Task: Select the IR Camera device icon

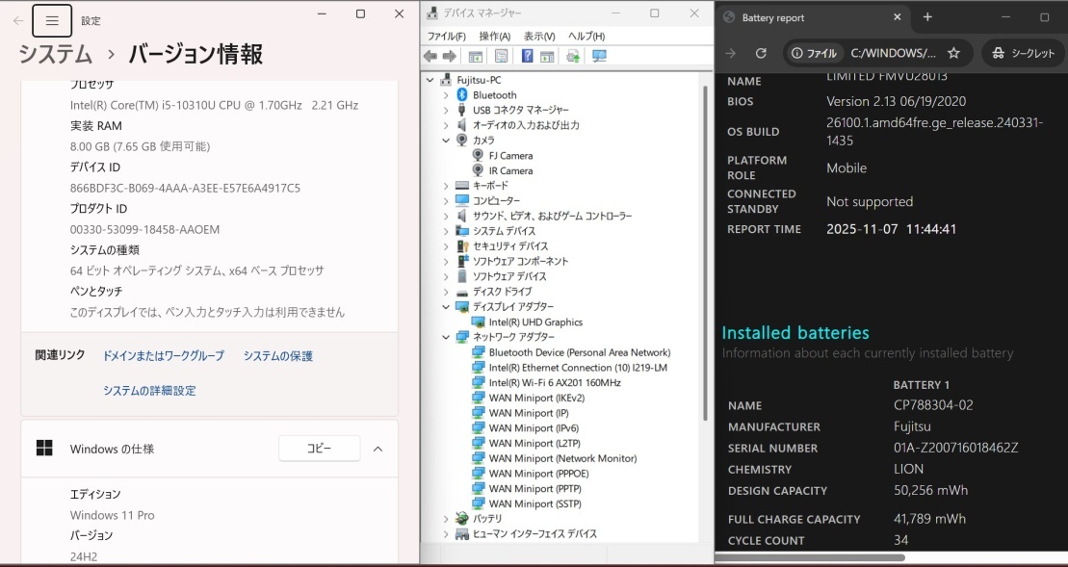Action: coord(479,170)
